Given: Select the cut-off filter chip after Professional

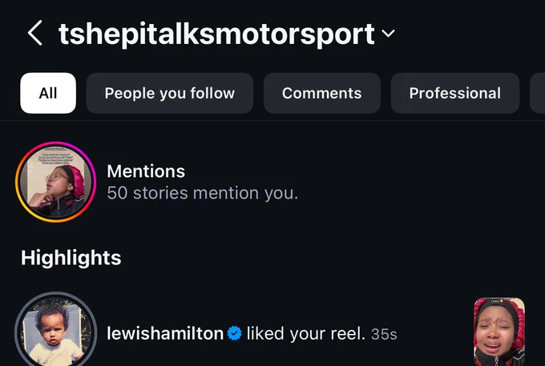Looking at the screenshot, I should click(538, 93).
